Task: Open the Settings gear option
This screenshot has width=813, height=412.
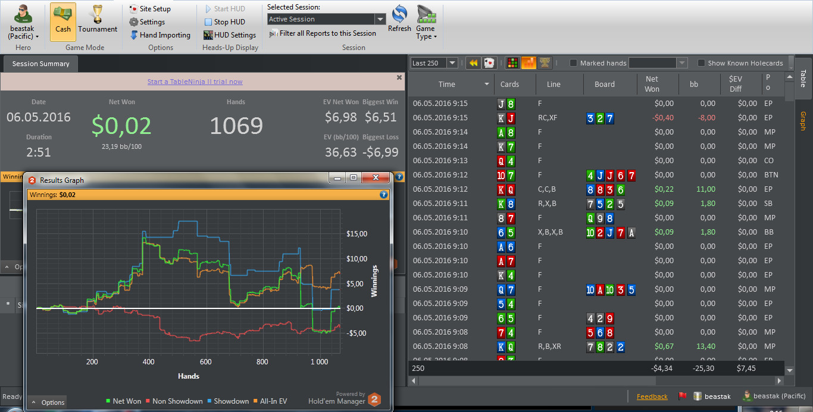Action: 147,22
